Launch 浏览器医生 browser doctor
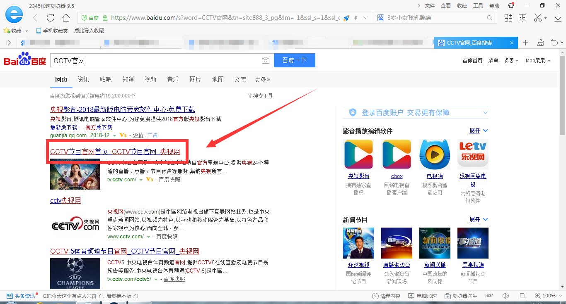 pyautogui.click(x=461, y=296)
